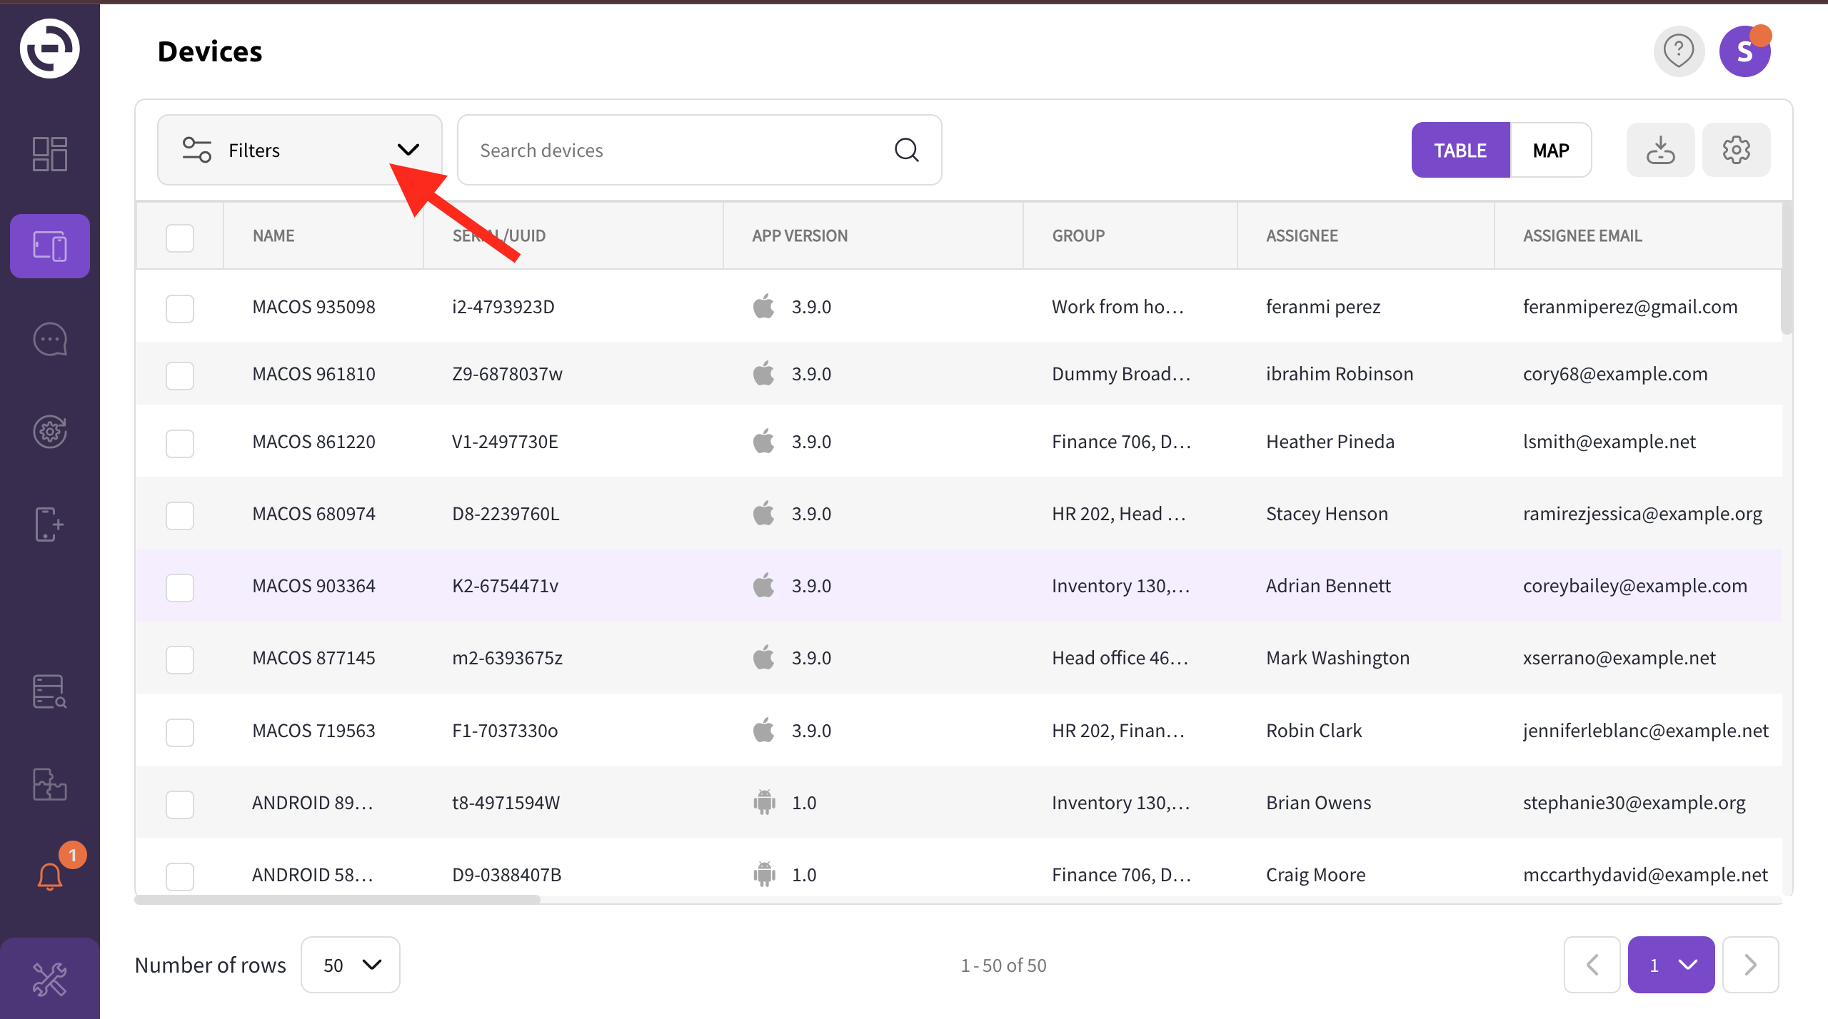The height and width of the screenshot is (1019, 1828).
Task: Go to the next page arrow
Action: (x=1750, y=965)
